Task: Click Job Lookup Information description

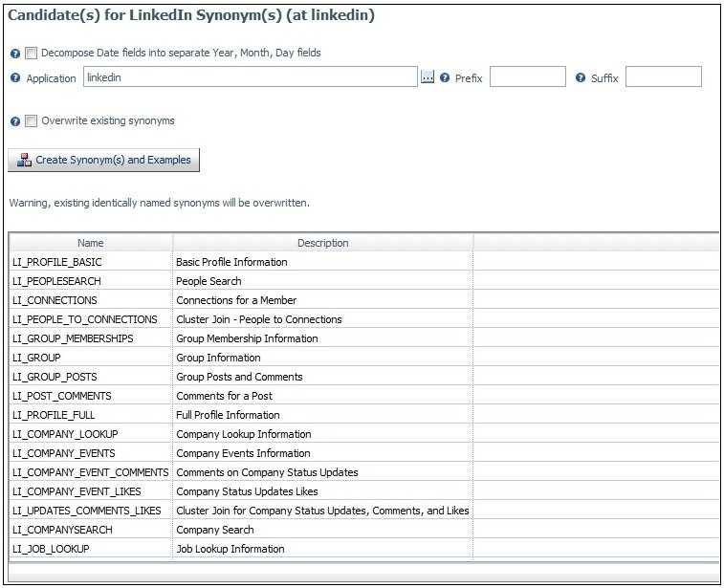Action: pos(230,549)
